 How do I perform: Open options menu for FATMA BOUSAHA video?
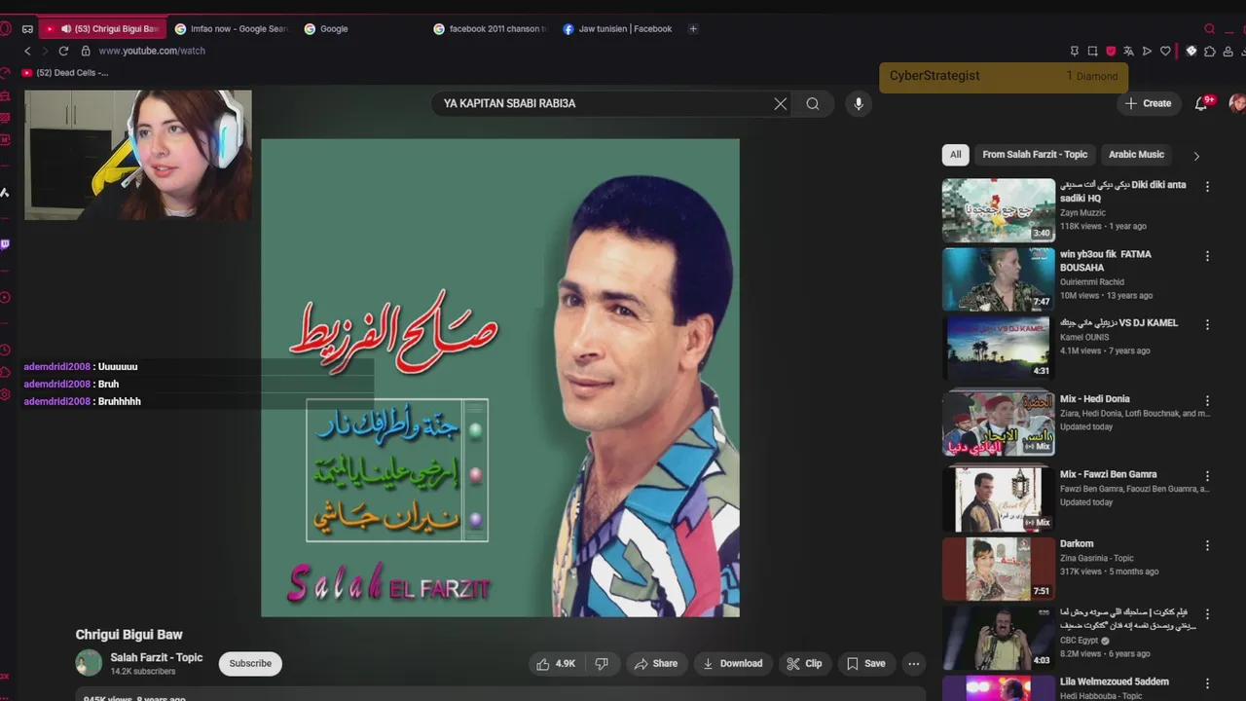(x=1207, y=256)
